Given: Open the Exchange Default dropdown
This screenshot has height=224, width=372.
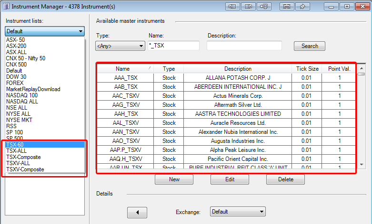Looking at the screenshot, I should (x=238, y=212).
